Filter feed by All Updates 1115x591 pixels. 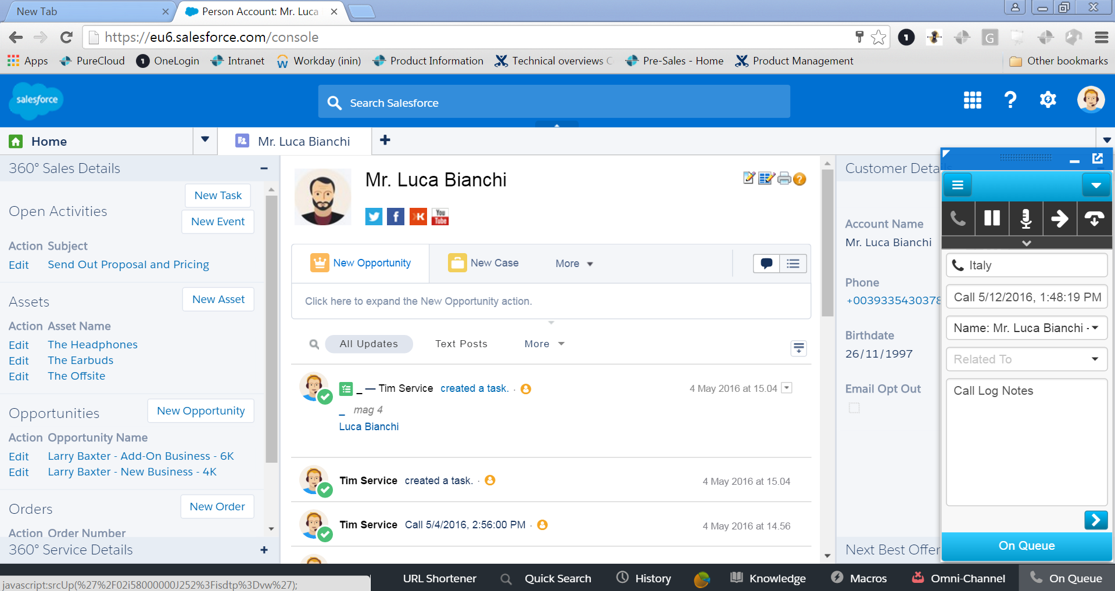pos(369,344)
